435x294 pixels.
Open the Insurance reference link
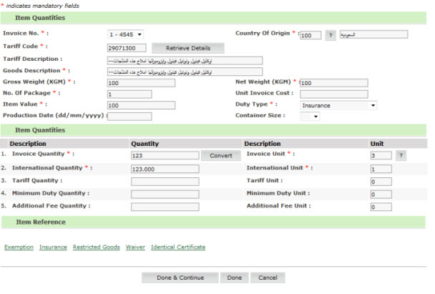point(53,248)
